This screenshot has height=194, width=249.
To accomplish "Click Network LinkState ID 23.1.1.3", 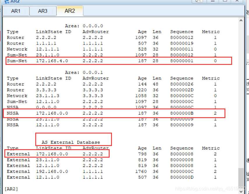I will (48, 96).
